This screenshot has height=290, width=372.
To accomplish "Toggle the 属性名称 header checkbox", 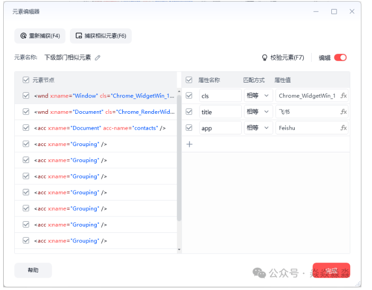I will tap(189, 80).
